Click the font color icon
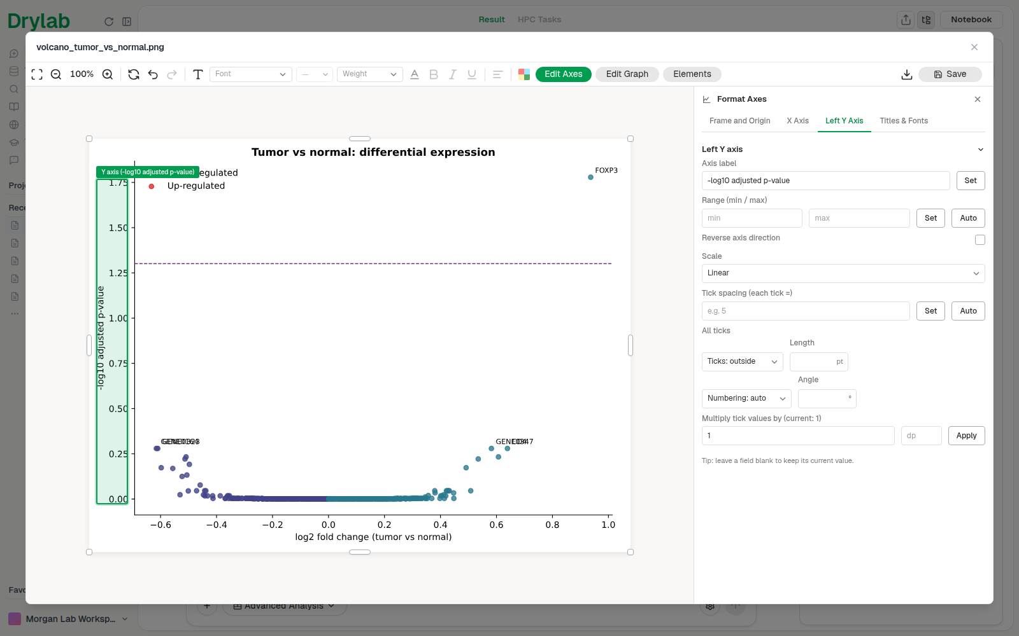1019x636 pixels. [x=415, y=74]
